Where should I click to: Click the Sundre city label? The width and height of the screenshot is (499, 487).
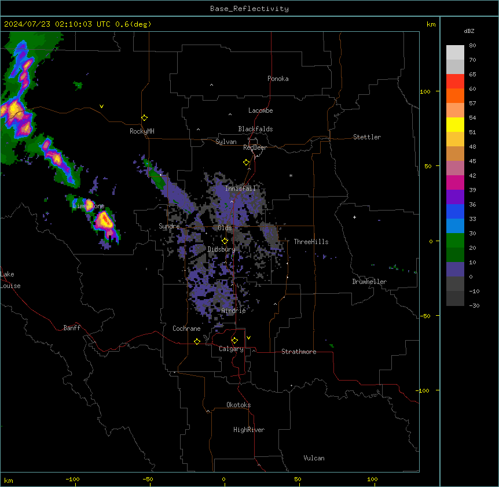(169, 226)
